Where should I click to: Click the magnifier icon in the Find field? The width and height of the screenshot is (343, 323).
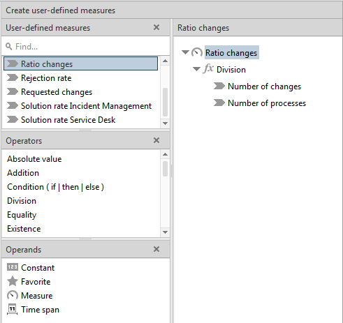coord(9,47)
